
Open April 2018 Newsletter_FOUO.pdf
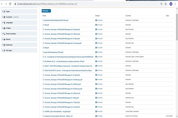54,52
